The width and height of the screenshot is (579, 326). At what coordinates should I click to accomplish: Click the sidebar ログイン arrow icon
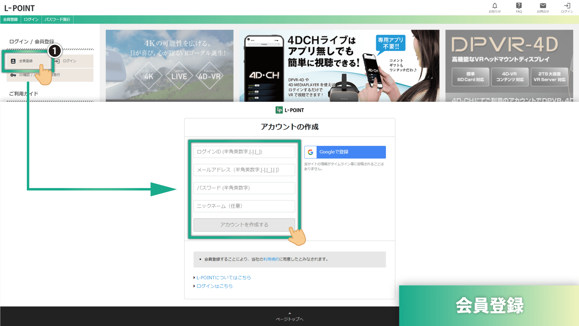coord(57,61)
